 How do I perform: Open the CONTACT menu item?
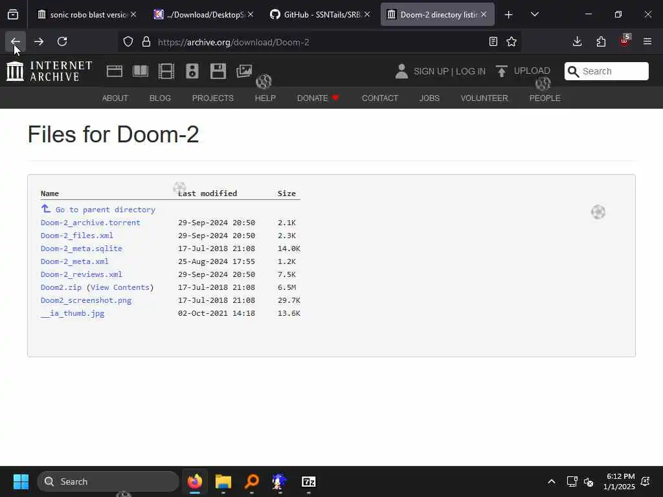coord(380,98)
